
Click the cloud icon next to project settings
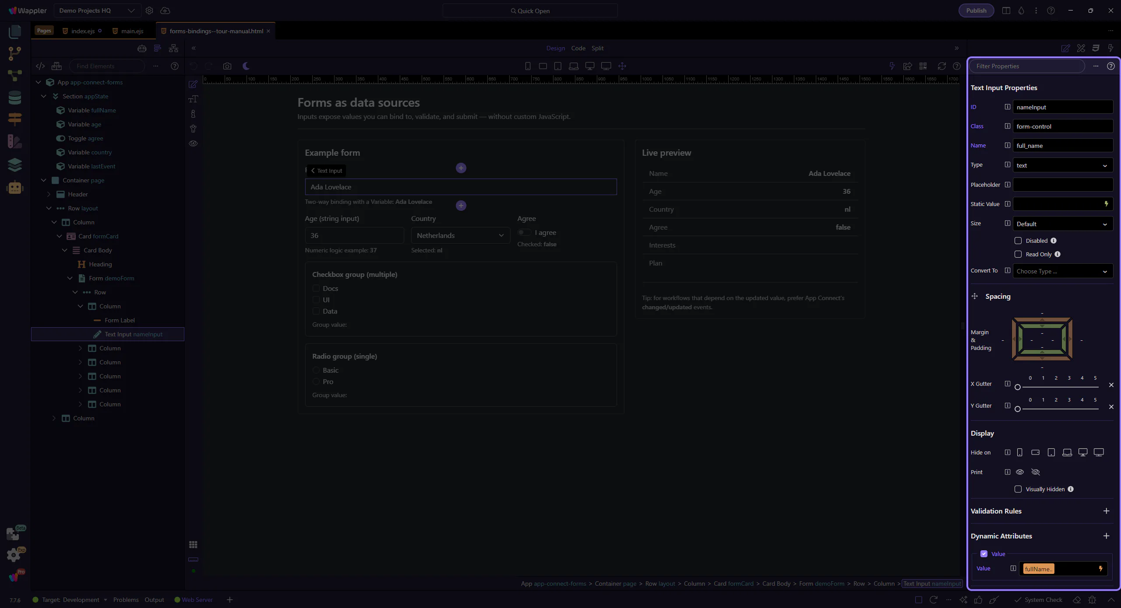coord(165,10)
